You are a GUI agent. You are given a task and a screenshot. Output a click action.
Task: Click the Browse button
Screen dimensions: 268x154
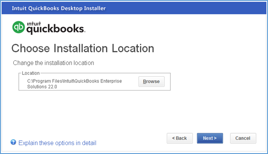click(151, 81)
